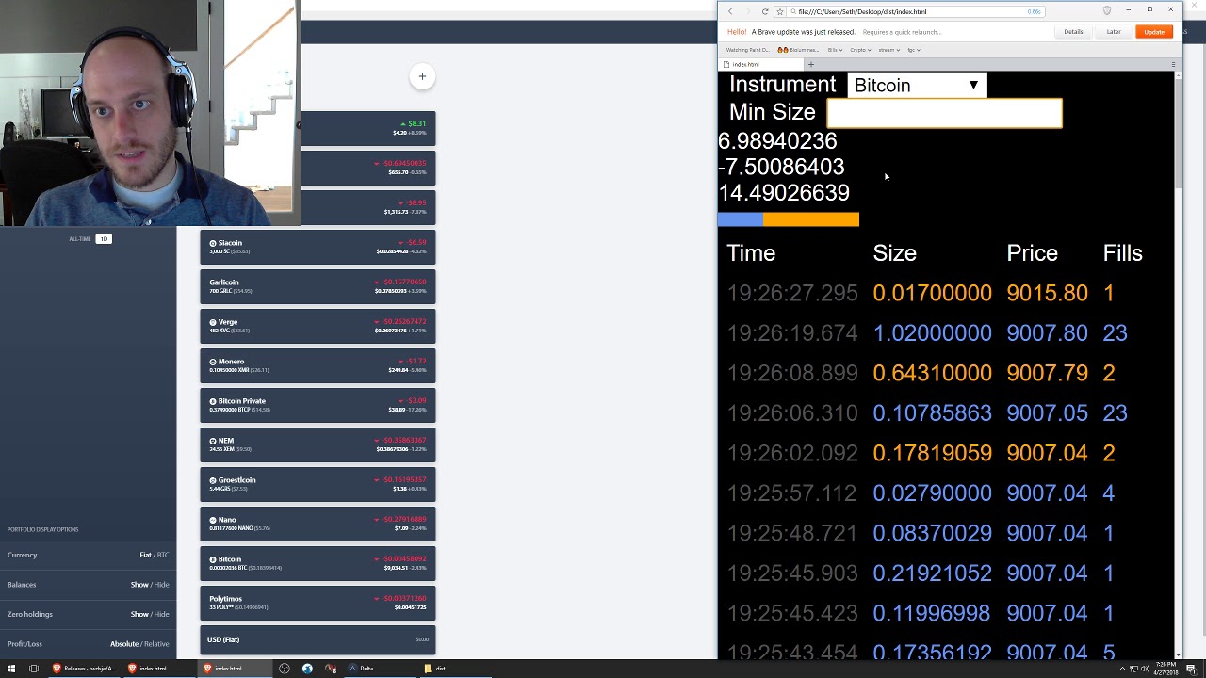Open Task View in the taskbar

tap(34, 669)
